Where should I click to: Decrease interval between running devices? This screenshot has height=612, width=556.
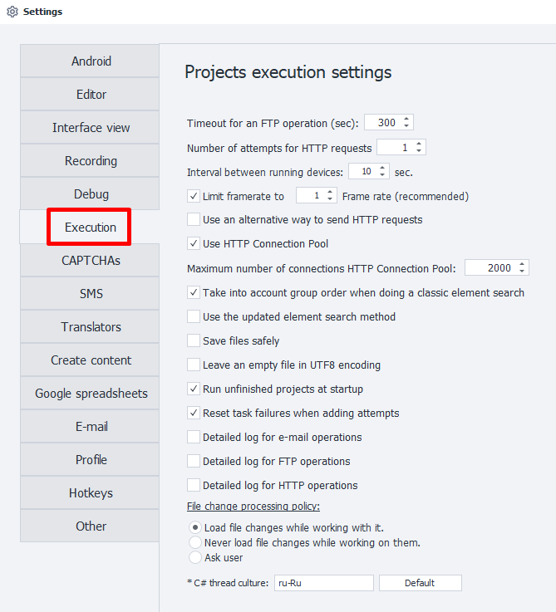click(382, 175)
